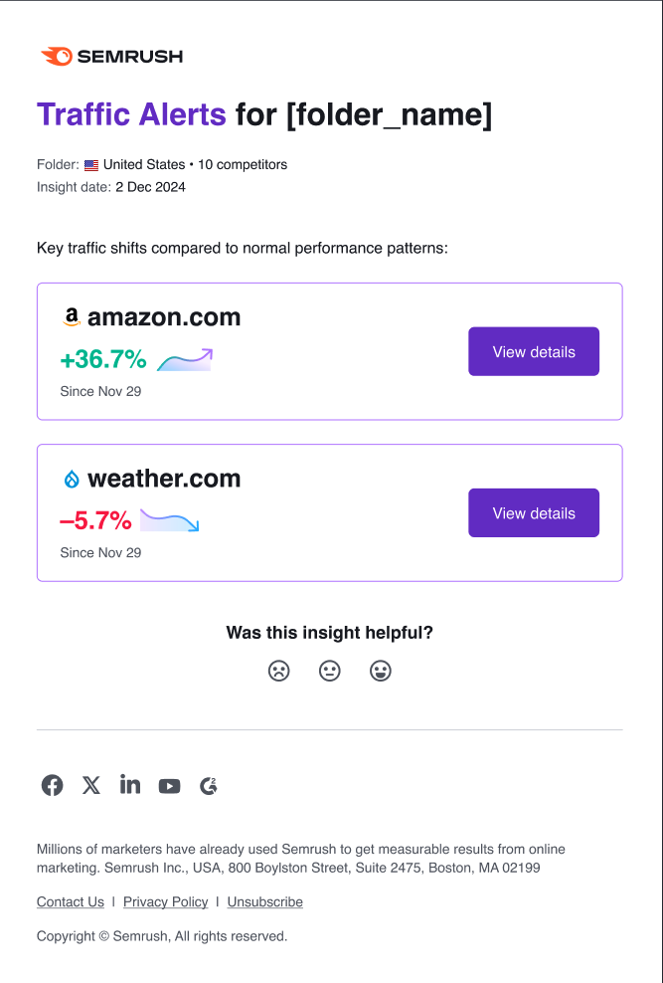Click the YouTube social icon

coord(169,785)
